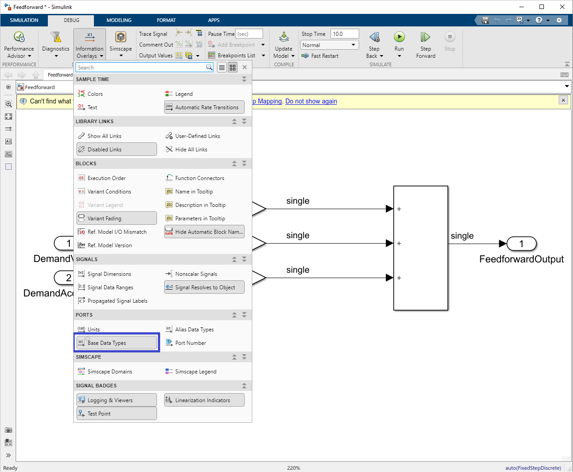Enable the Automatic Rate Transitions overlay
This screenshot has height=472, width=573.
[204, 107]
